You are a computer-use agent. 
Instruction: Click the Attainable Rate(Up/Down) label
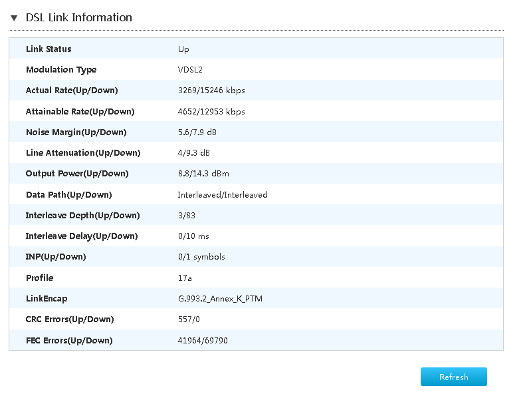[x=80, y=112]
